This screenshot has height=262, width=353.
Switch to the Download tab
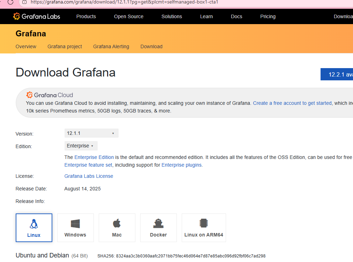pos(151,46)
